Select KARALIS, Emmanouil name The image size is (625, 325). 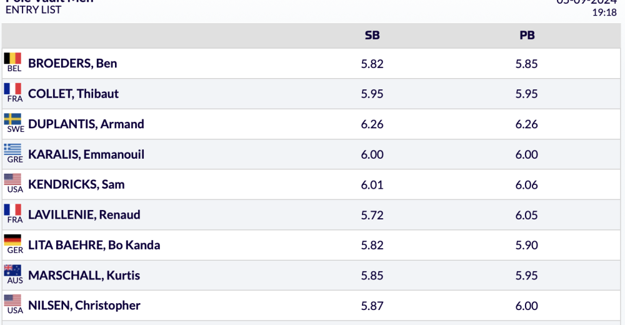86,154
